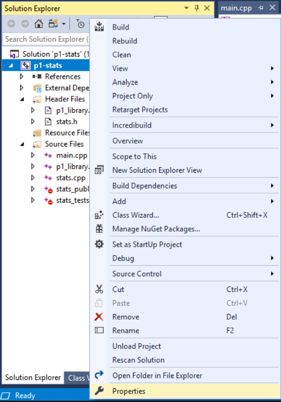Click the scissors icon for Cut

click(99, 289)
